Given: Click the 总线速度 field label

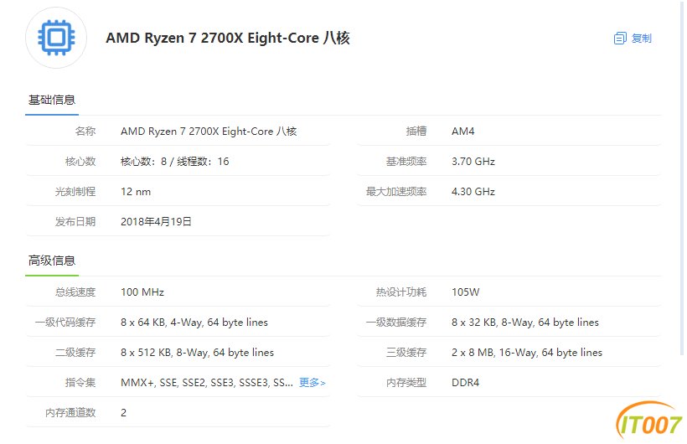Looking at the screenshot, I should (x=75, y=292).
